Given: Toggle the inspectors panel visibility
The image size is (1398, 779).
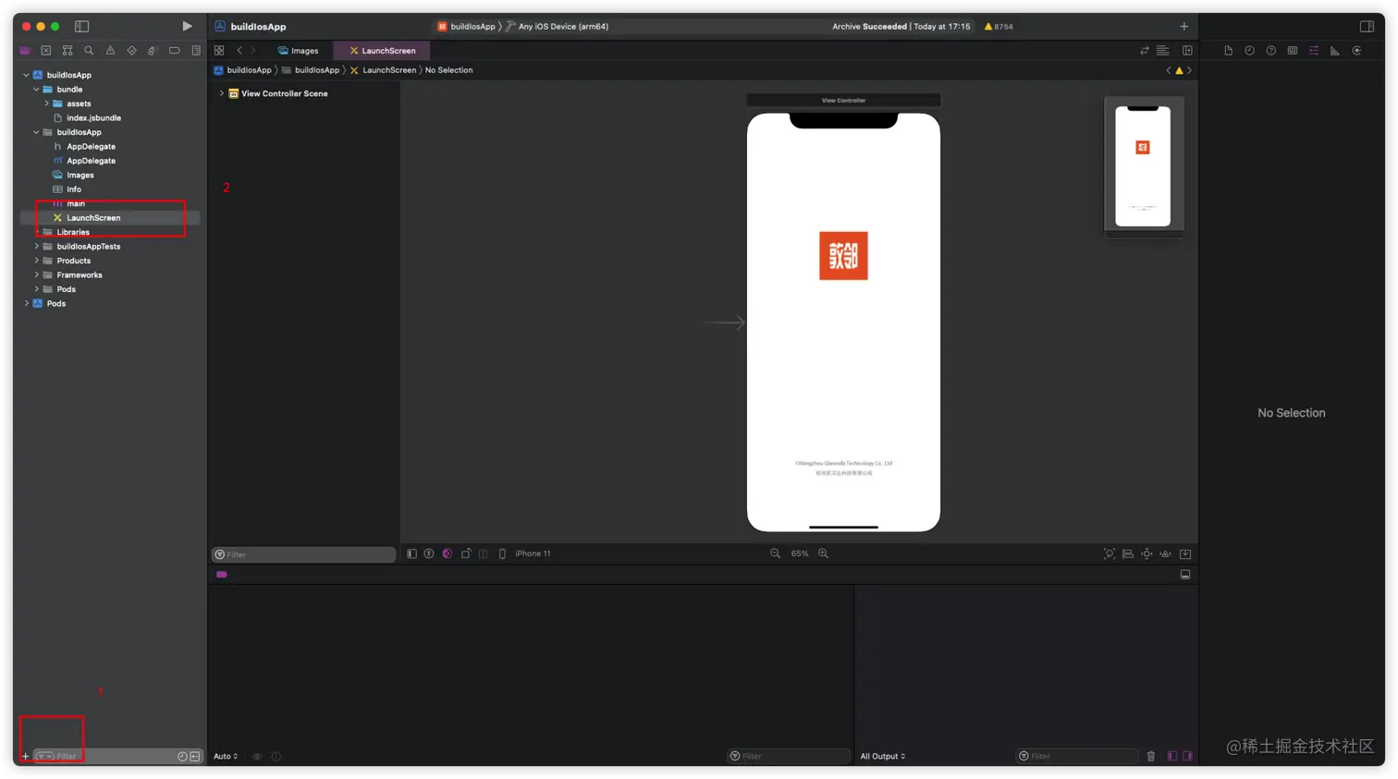Looking at the screenshot, I should 1367,26.
